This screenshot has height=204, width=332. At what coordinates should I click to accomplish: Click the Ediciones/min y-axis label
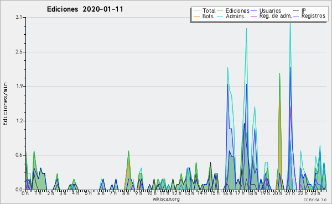click(x=5, y=104)
